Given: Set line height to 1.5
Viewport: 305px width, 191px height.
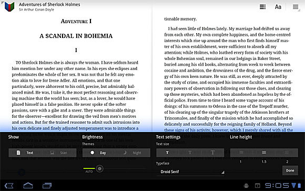Looking at the screenshot, I should (x=264, y=153).
